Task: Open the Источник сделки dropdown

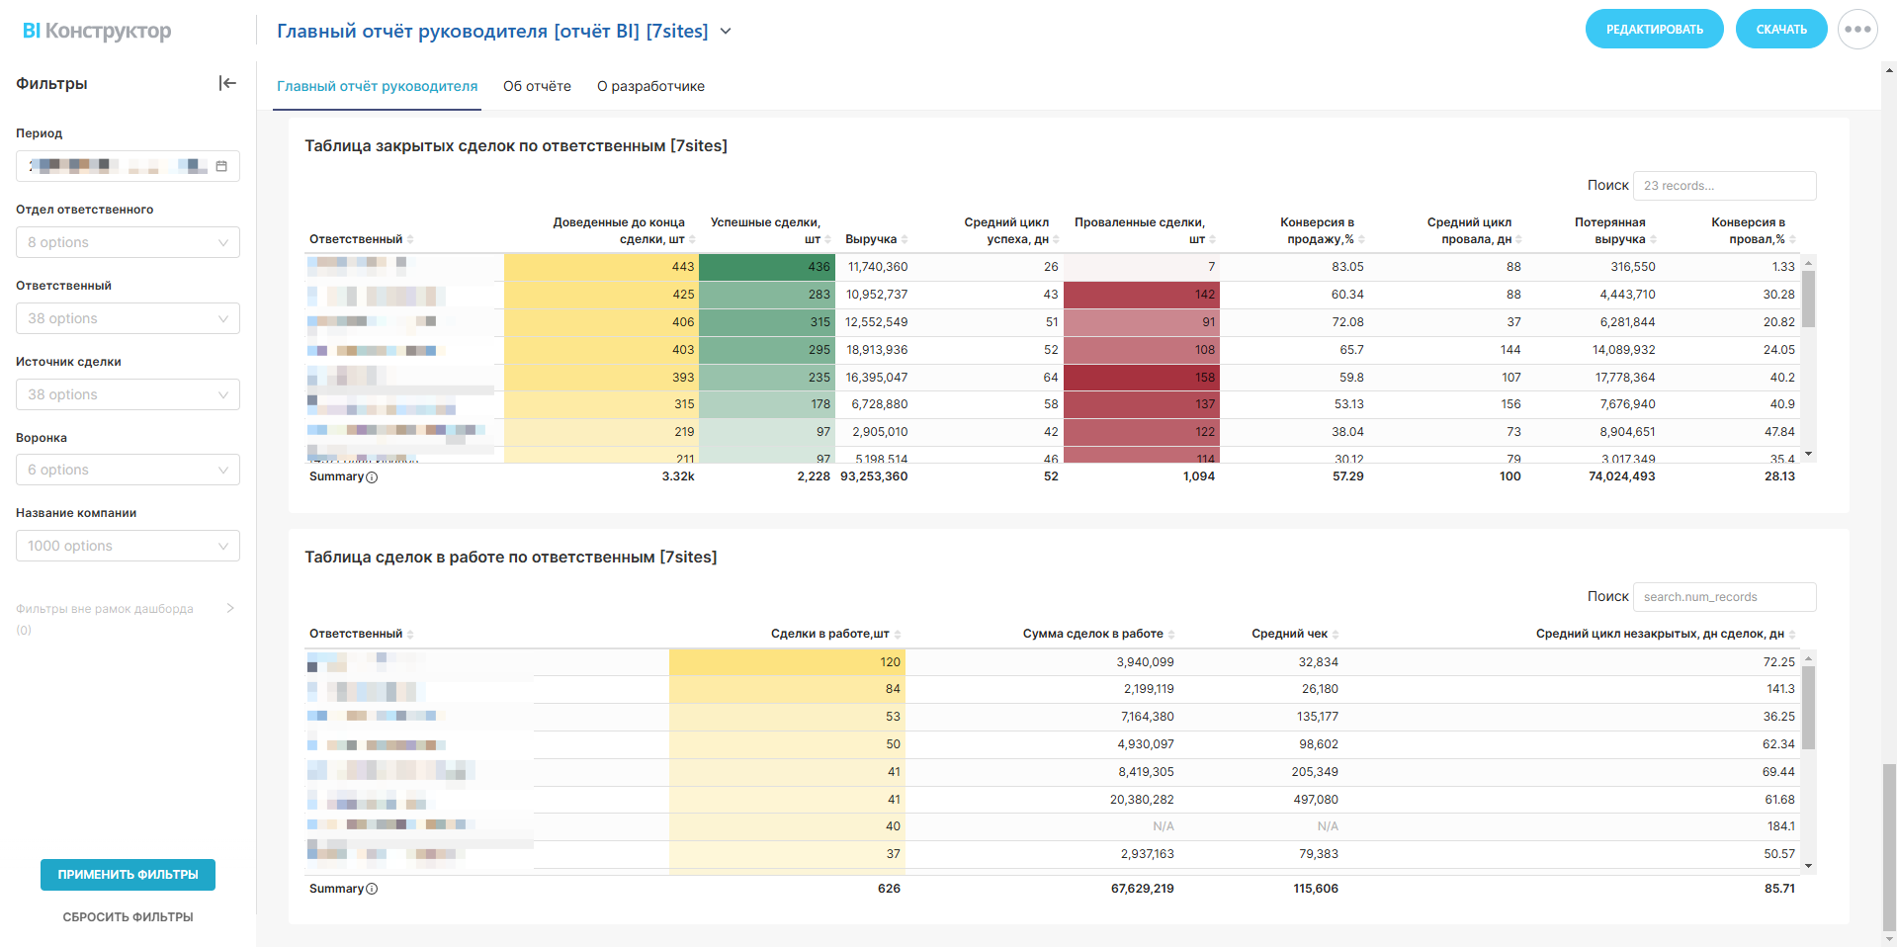Action: pyautogui.click(x=128, y=395)
